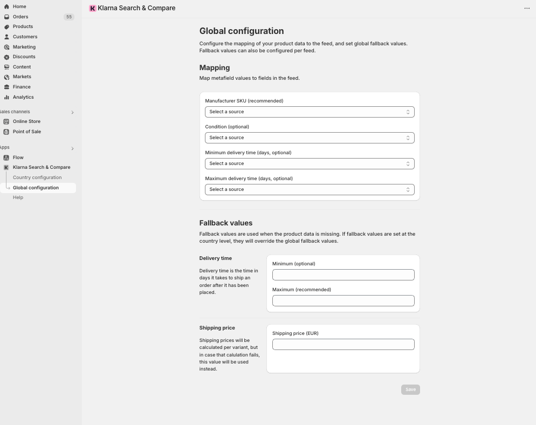Click the Global configuration page heading
The image size is (536, 425).
point(242,31)
